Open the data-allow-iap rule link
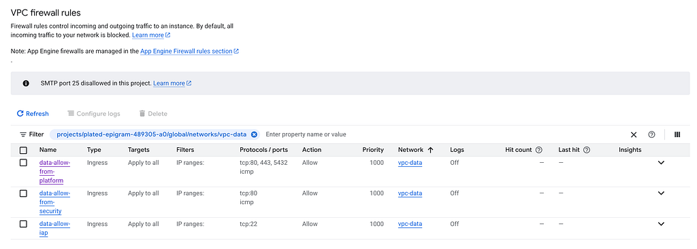 coord(54,228)
